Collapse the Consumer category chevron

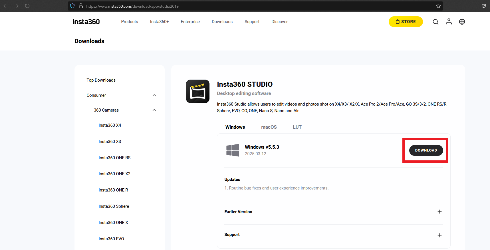tap(154, 95)
